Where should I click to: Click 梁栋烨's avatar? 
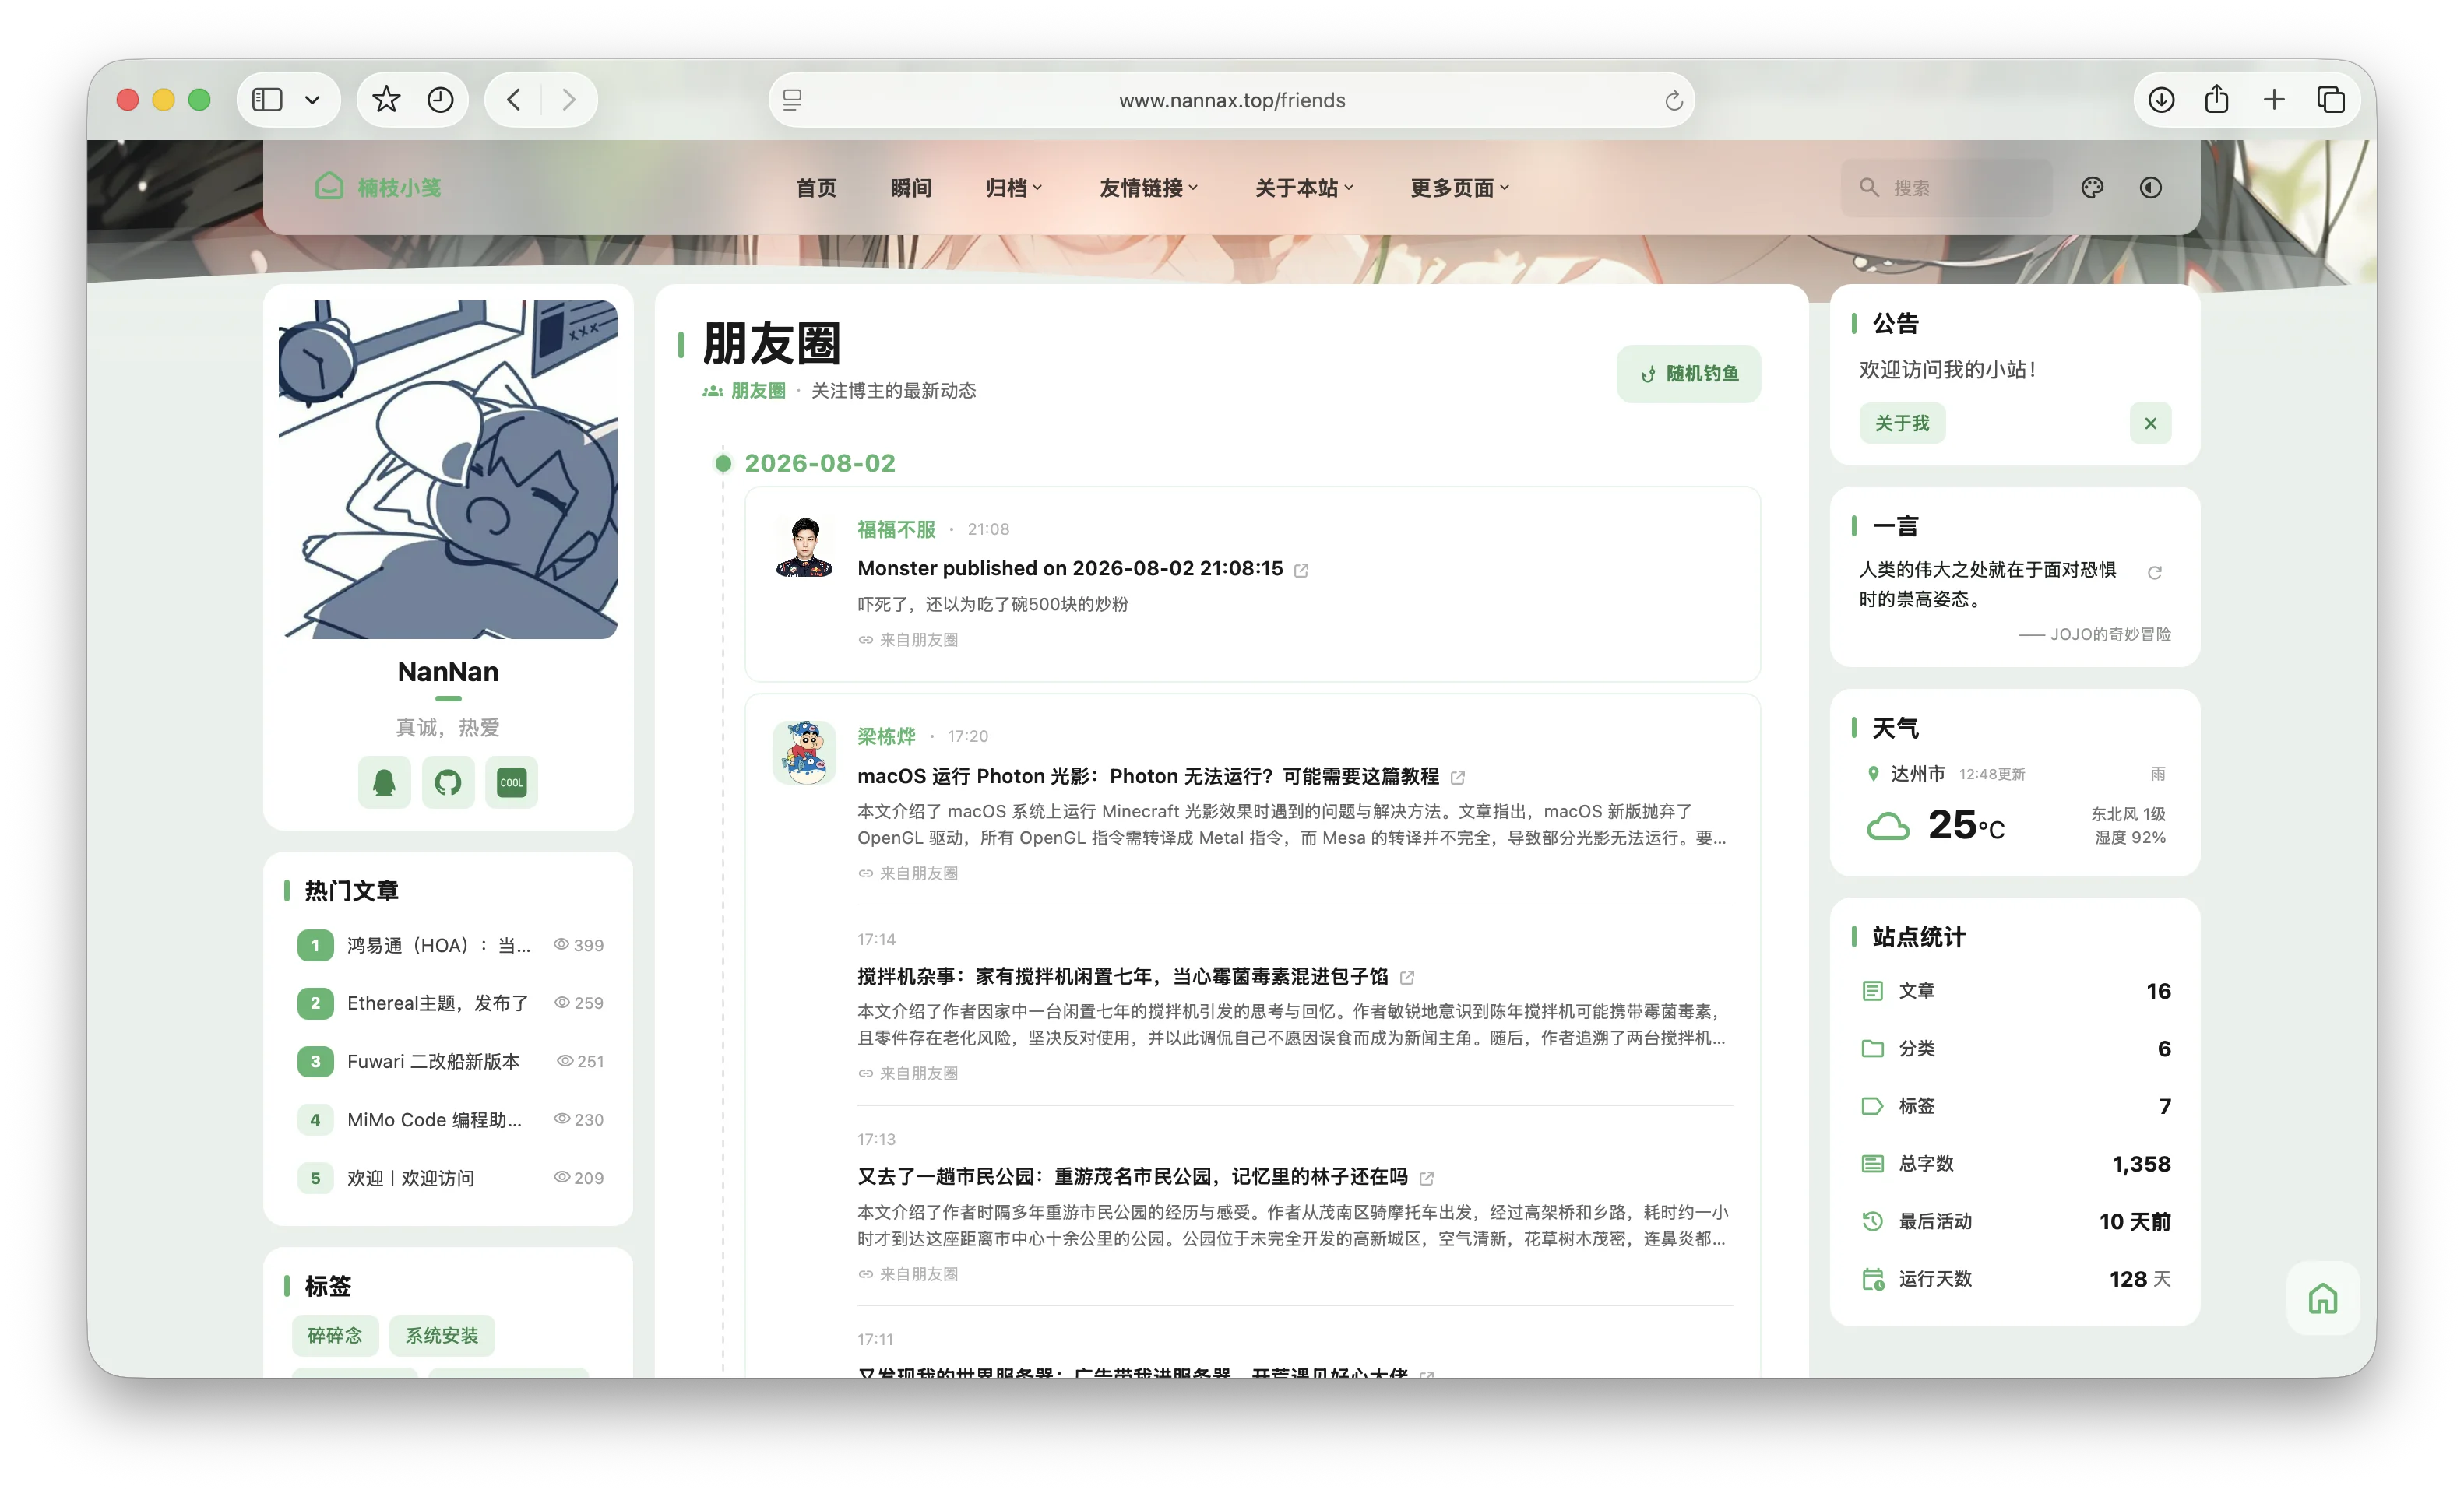click(x=805, y=753)
